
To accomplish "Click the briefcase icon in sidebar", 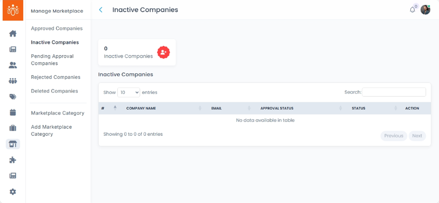I will coord(13,128).
